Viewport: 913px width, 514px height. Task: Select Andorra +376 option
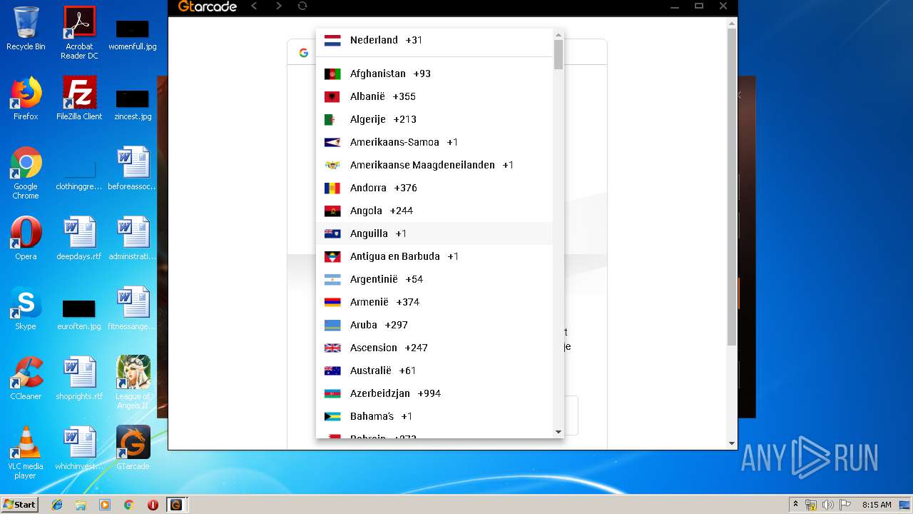pyautogui.click(x=434, y=188)
